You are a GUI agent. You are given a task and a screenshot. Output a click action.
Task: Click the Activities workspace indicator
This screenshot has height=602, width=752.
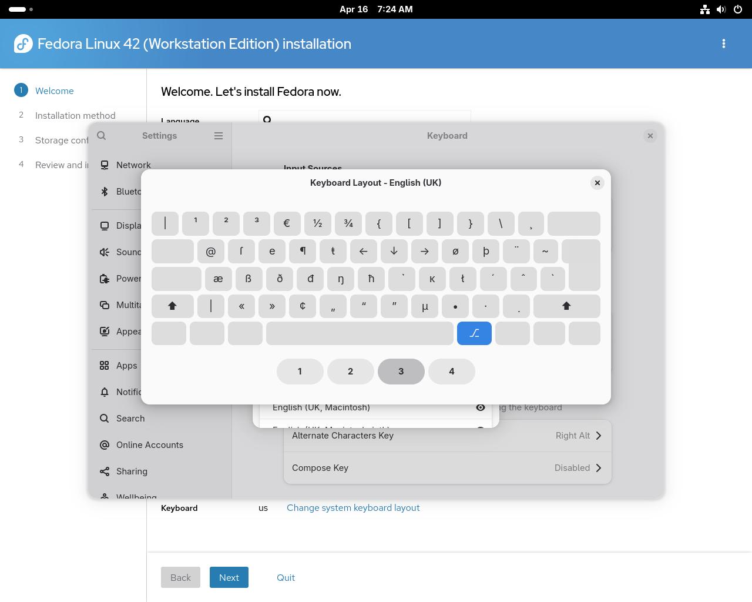[x=21, y=9]
